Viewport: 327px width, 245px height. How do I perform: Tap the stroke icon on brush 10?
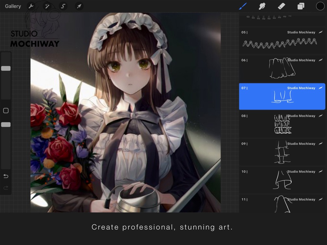tap(321, 172)
